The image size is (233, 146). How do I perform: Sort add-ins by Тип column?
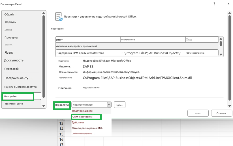(x=202, y=40)
